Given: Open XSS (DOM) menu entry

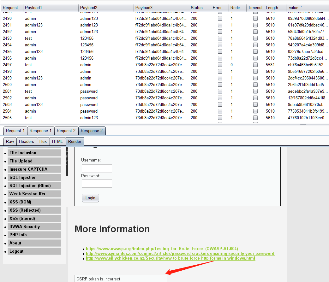Looking at the screenshot, I should [x=34, y=202].
